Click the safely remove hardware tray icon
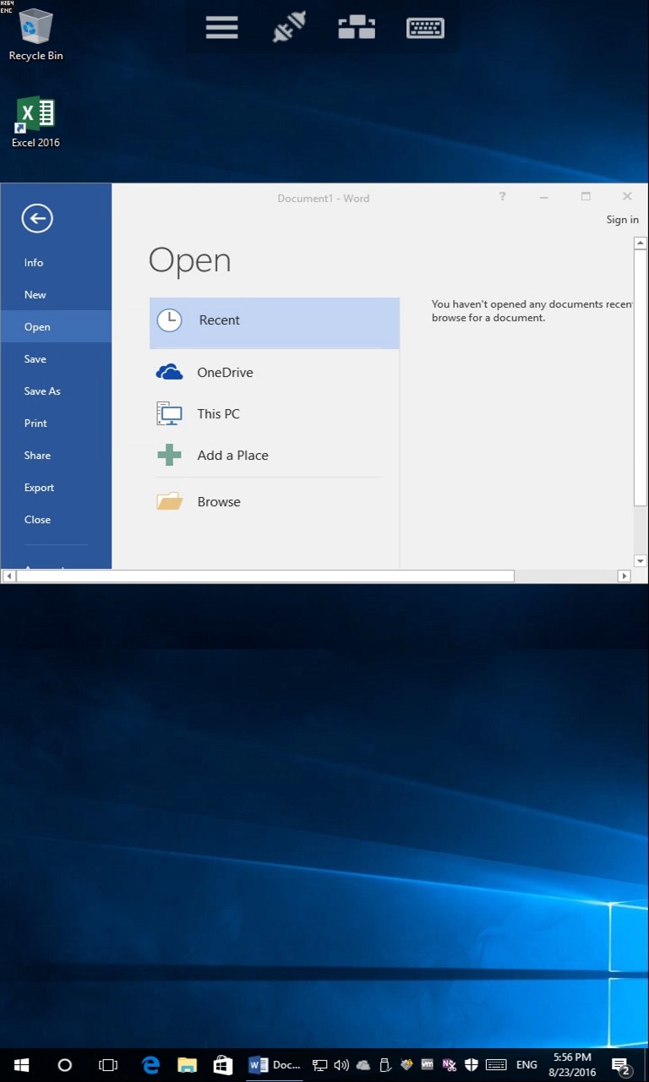 tap(384, 1065)
